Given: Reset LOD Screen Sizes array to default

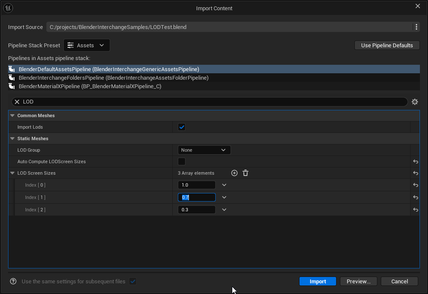Looking at the screenshot, I should [x=415, y=173].
